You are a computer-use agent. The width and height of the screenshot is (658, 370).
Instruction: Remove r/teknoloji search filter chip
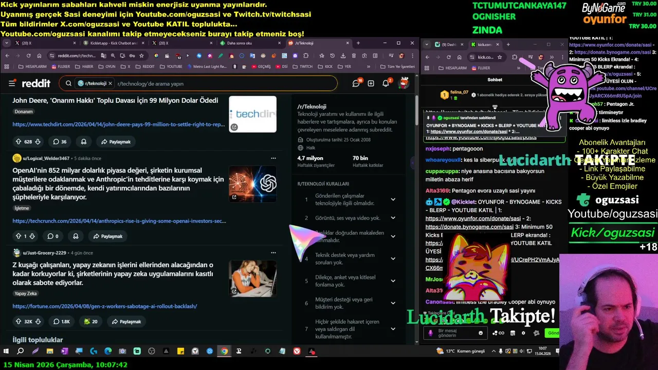point(110,83)
